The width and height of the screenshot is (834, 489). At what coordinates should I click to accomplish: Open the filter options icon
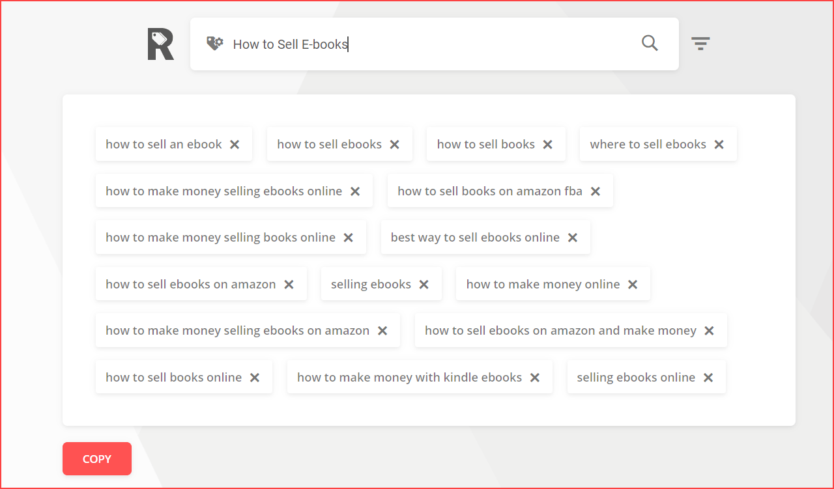pyautogui.click(x=700, y=44)
